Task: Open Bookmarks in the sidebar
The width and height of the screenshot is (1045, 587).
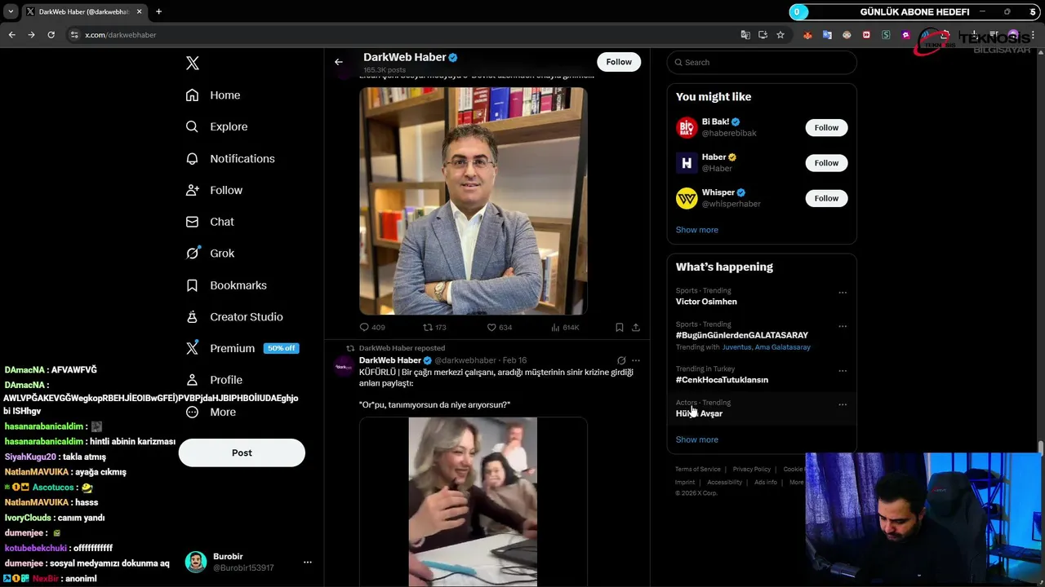Action: [x=226, y=285]
